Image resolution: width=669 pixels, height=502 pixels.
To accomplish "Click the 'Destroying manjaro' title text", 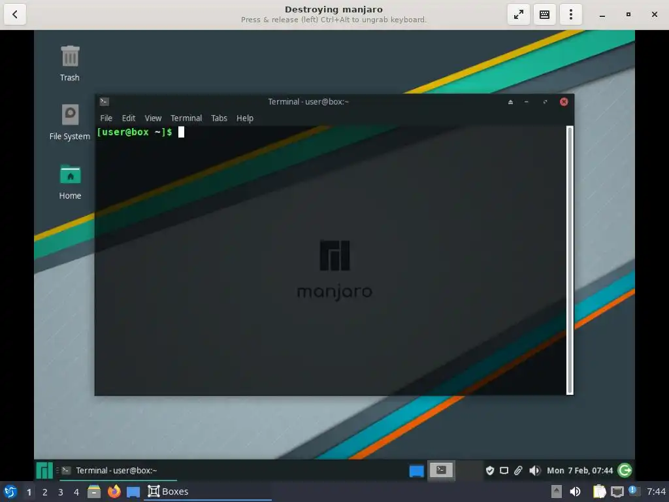I will [334, 9].
